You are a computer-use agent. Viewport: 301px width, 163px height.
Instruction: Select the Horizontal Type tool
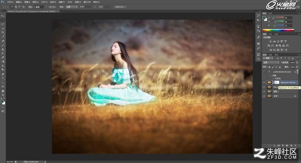(x=3, y=78)
